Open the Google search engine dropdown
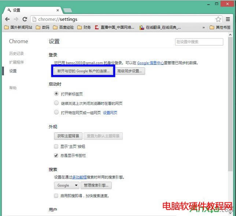This screenshot has height=216, width=236. (67, 185)
